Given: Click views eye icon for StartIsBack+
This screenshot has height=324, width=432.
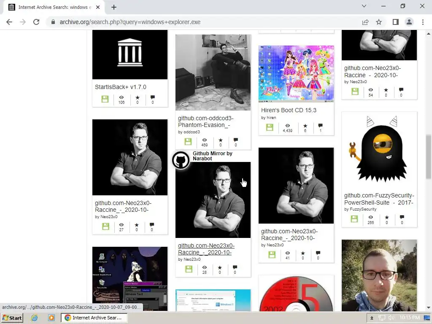Looking at the screenshot, I should tap(121, 97).
